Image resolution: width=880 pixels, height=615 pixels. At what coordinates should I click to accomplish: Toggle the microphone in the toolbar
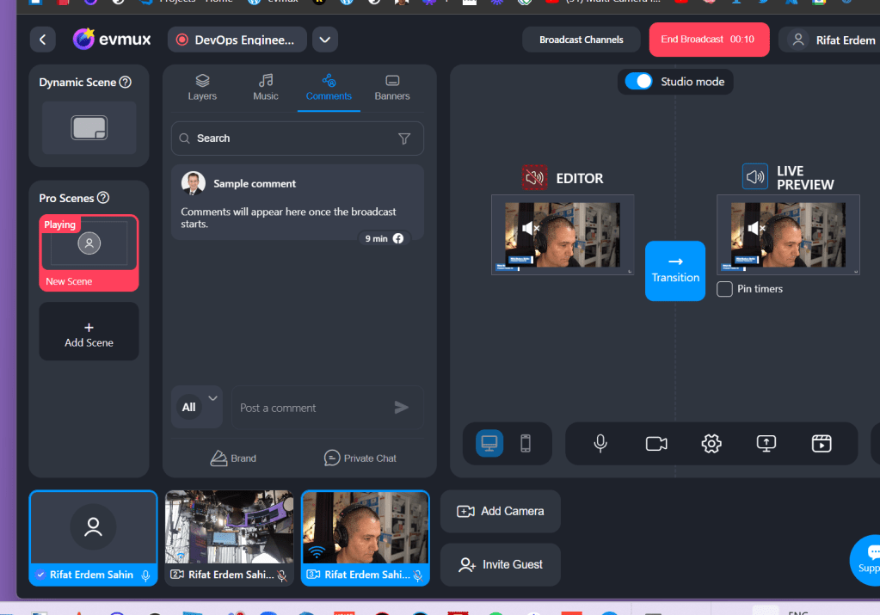(x=600, y=443)
